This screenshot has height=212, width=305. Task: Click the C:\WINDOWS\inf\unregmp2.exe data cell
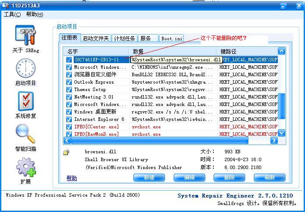click(172, 67)
